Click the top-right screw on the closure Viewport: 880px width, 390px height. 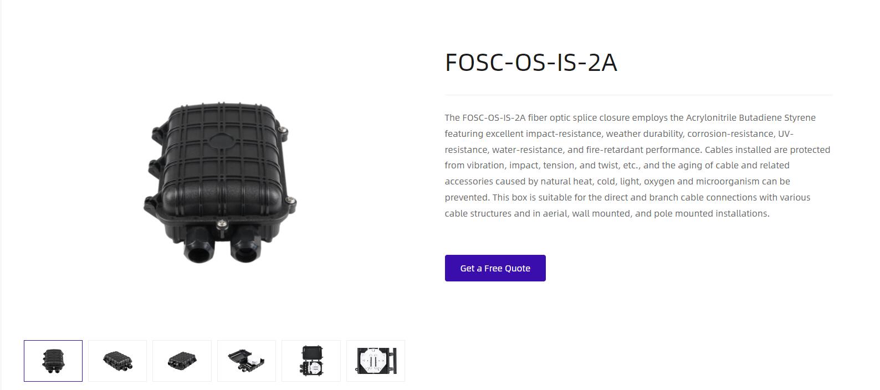pyautogui.click(x=284, y=130)
